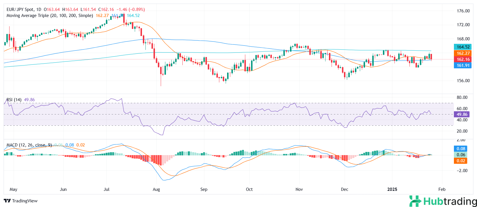Select the MACD (12, 26, close, 9) label
Viewport: 477px width, 207px height.
tap(29, 145)
